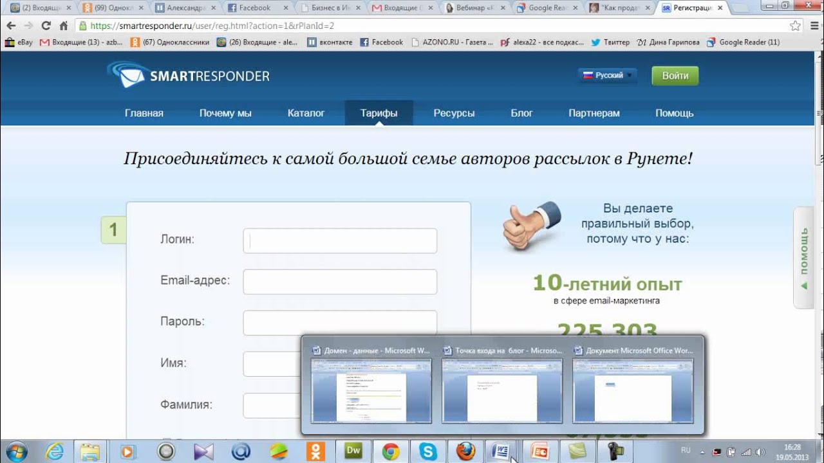824x463 pixels.
Task: Open the Mail.ru @ taskbar icon
Action: [x=241, y=451]
